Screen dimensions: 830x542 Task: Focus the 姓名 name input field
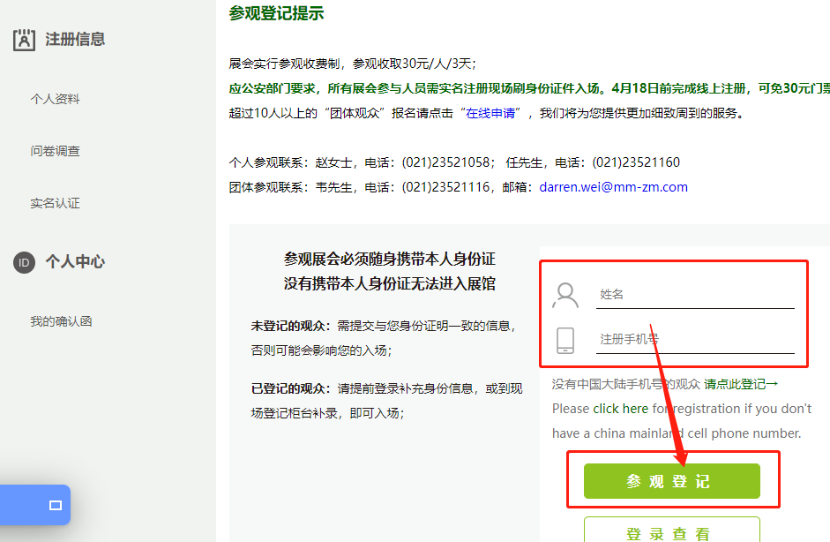[695, 295]
